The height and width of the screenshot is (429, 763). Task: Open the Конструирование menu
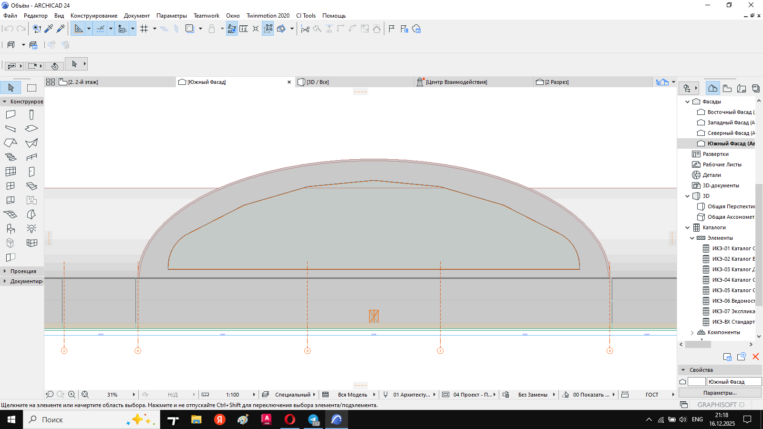93,16
